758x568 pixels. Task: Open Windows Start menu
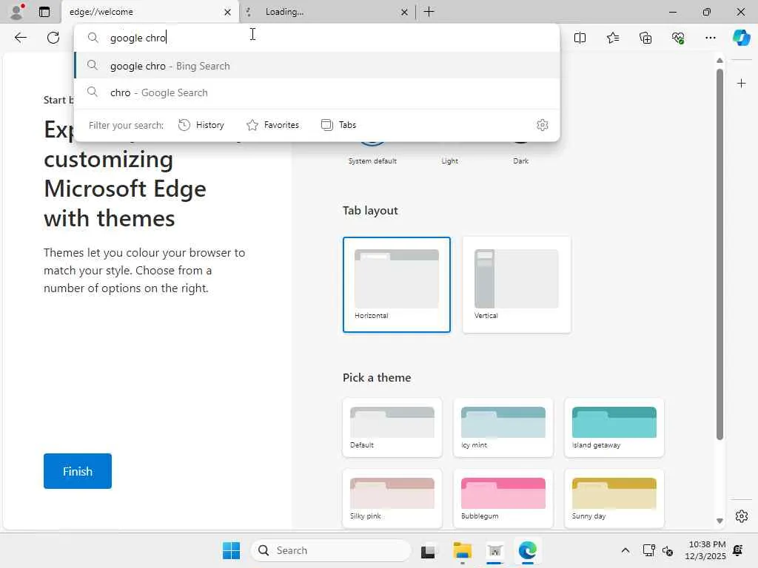[231, 550]
